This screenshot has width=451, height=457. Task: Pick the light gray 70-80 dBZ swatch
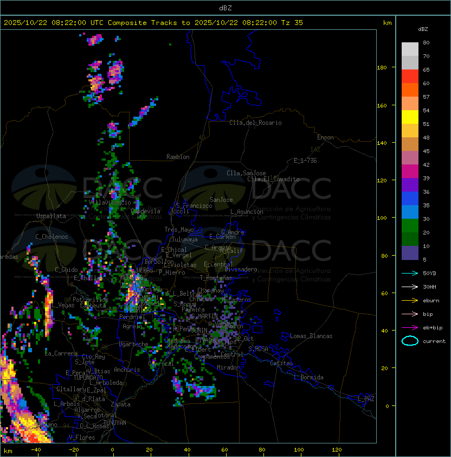pos(410,49)
